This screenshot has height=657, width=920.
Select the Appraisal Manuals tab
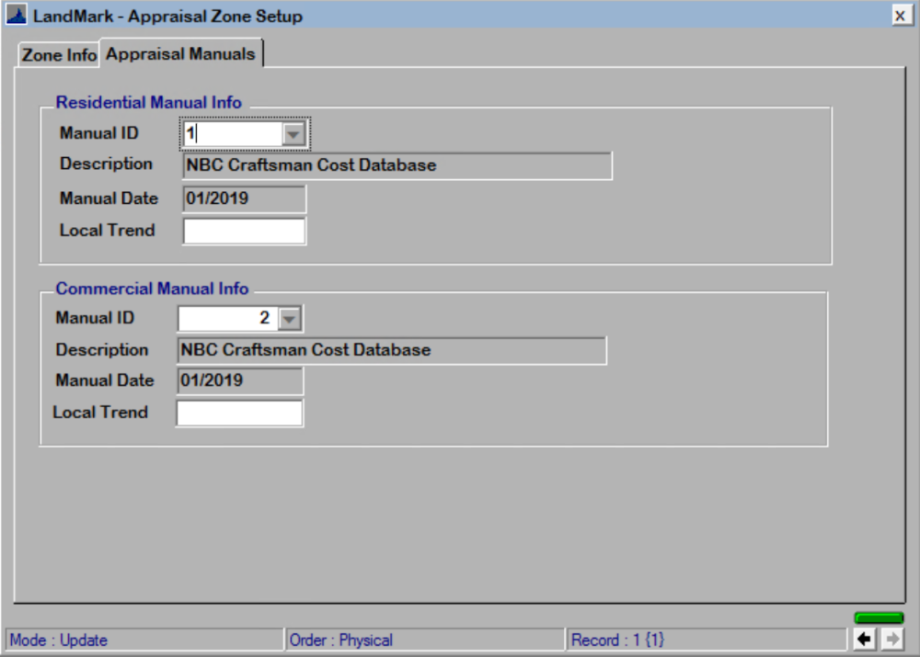point(179,53)
